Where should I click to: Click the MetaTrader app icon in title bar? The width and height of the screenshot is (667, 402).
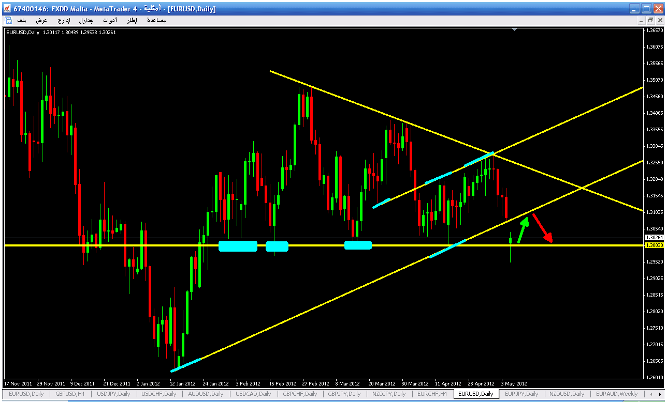(7, 9)
